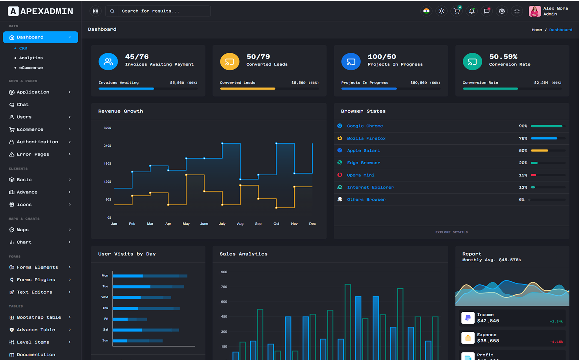Click the Invoices Awaiting progress bar
Screen dimensions: 579x360
[x=148, y=88]
